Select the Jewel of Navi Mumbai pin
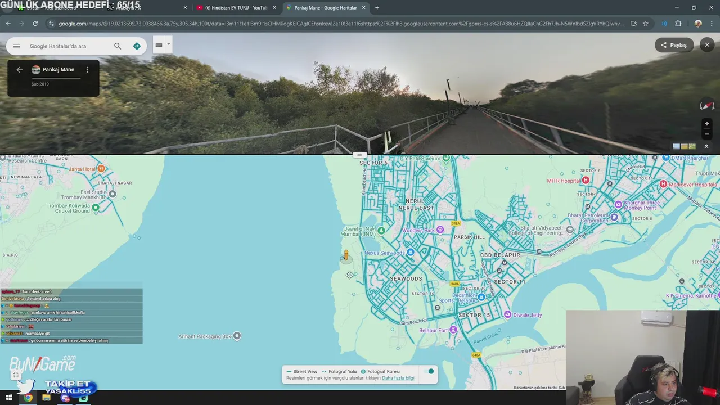The width and height of the screenshot is (720, 405). pyautogui.click(x=382, y=231)
